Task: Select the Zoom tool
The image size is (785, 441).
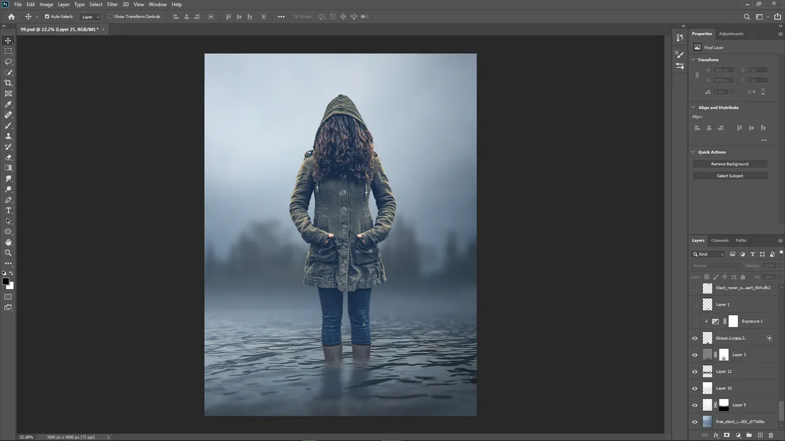Action: pyautogui.click(x=8, y=252)
